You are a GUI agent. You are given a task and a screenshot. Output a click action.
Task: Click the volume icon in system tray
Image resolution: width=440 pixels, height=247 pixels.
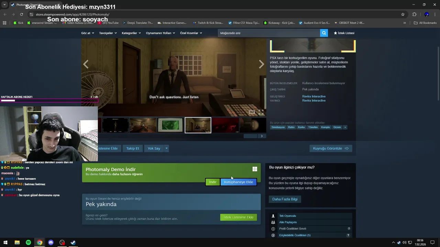coord(404,243)
